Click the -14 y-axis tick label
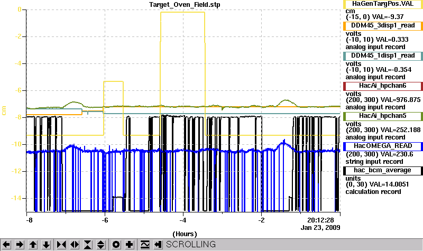Screen dimensions: 423x251 pyautogui.click(x=16, y=198)
